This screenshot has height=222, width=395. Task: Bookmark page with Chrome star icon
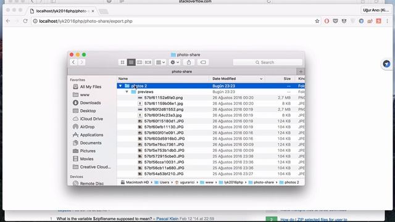pos(317,21)
